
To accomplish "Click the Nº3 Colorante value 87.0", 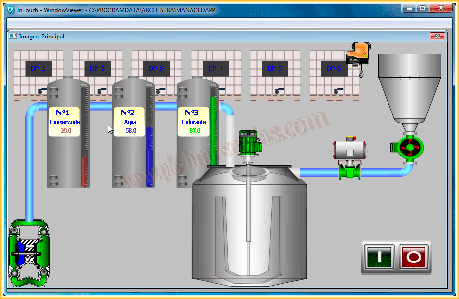I will tap(195, 131).
